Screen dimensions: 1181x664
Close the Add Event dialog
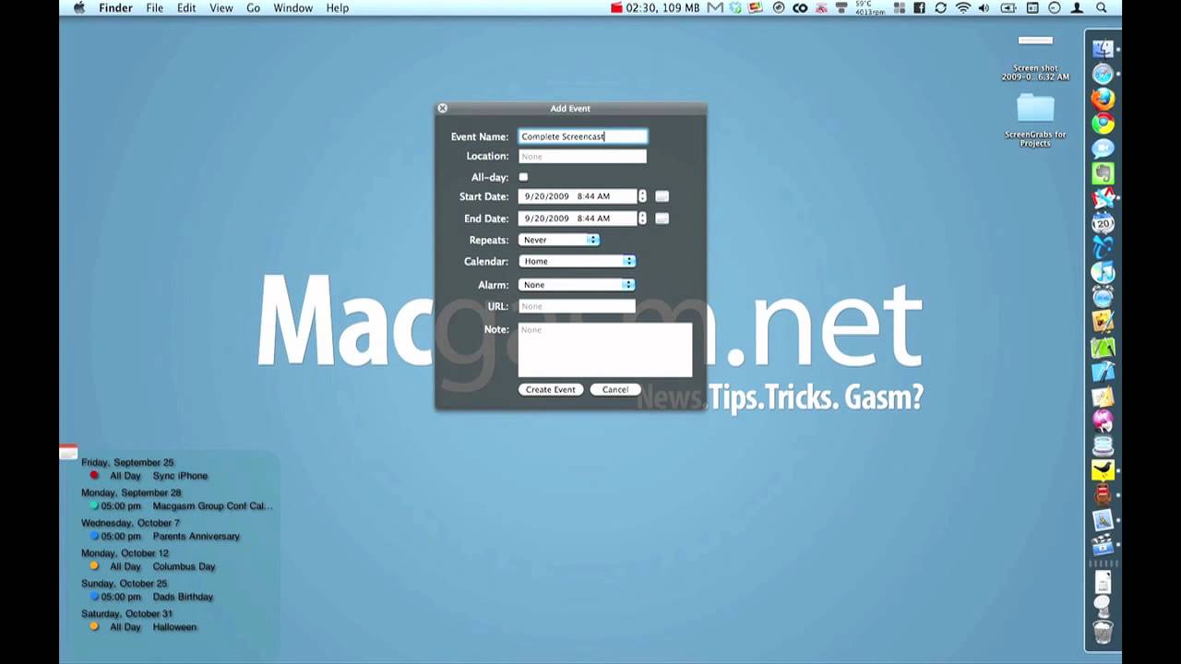[x=442, y=108]
